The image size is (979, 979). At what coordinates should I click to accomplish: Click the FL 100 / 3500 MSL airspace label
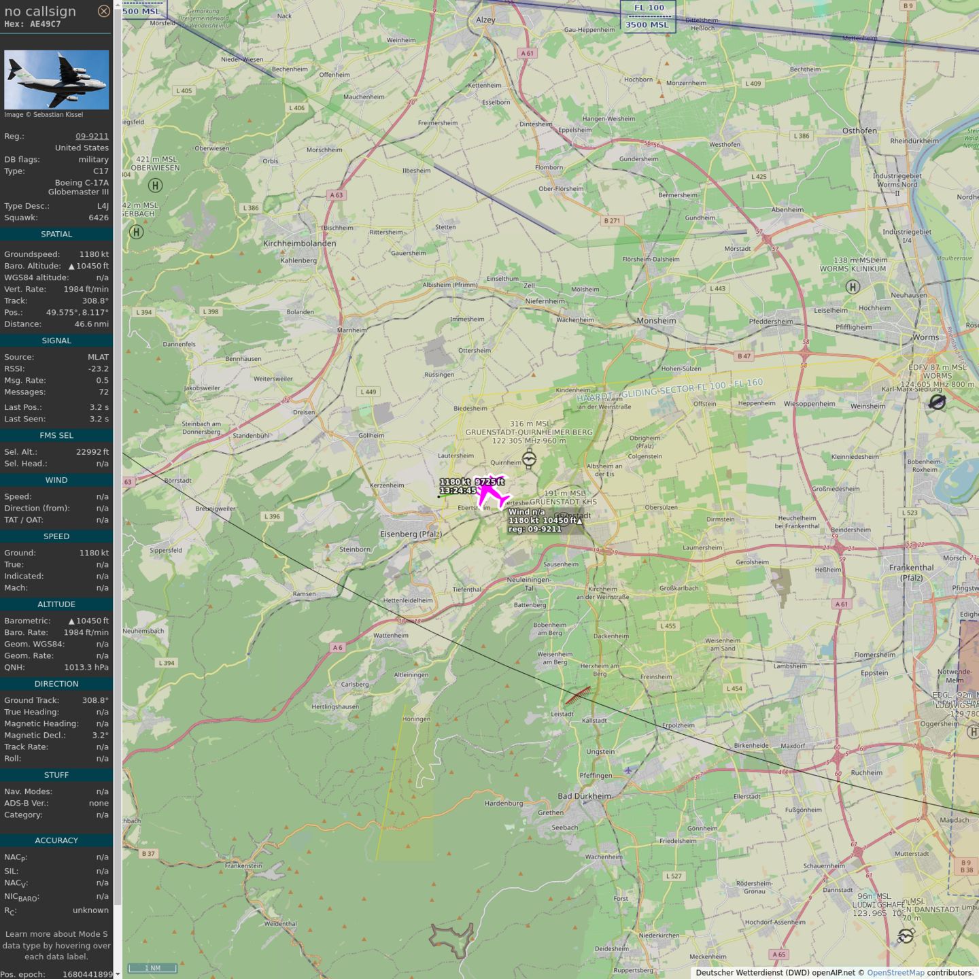point(647,16)
